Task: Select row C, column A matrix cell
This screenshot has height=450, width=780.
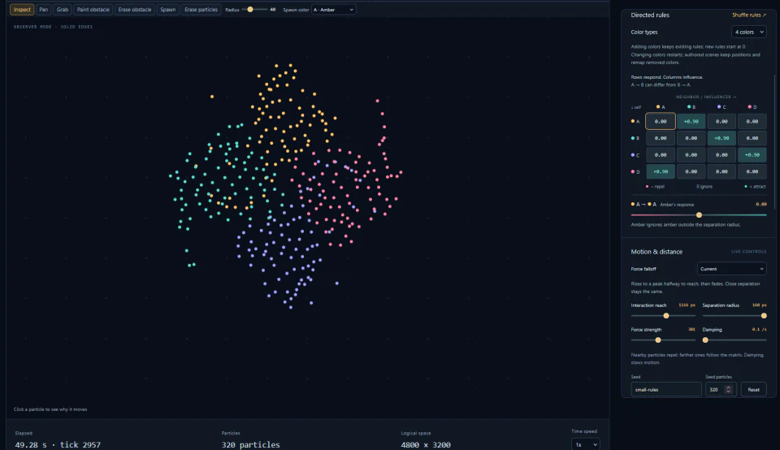Action: pyautogui.click(x=660, y=154)
